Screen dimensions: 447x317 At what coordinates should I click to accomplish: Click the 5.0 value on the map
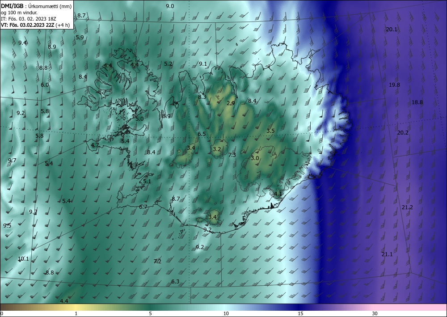(x=139, y=118)
